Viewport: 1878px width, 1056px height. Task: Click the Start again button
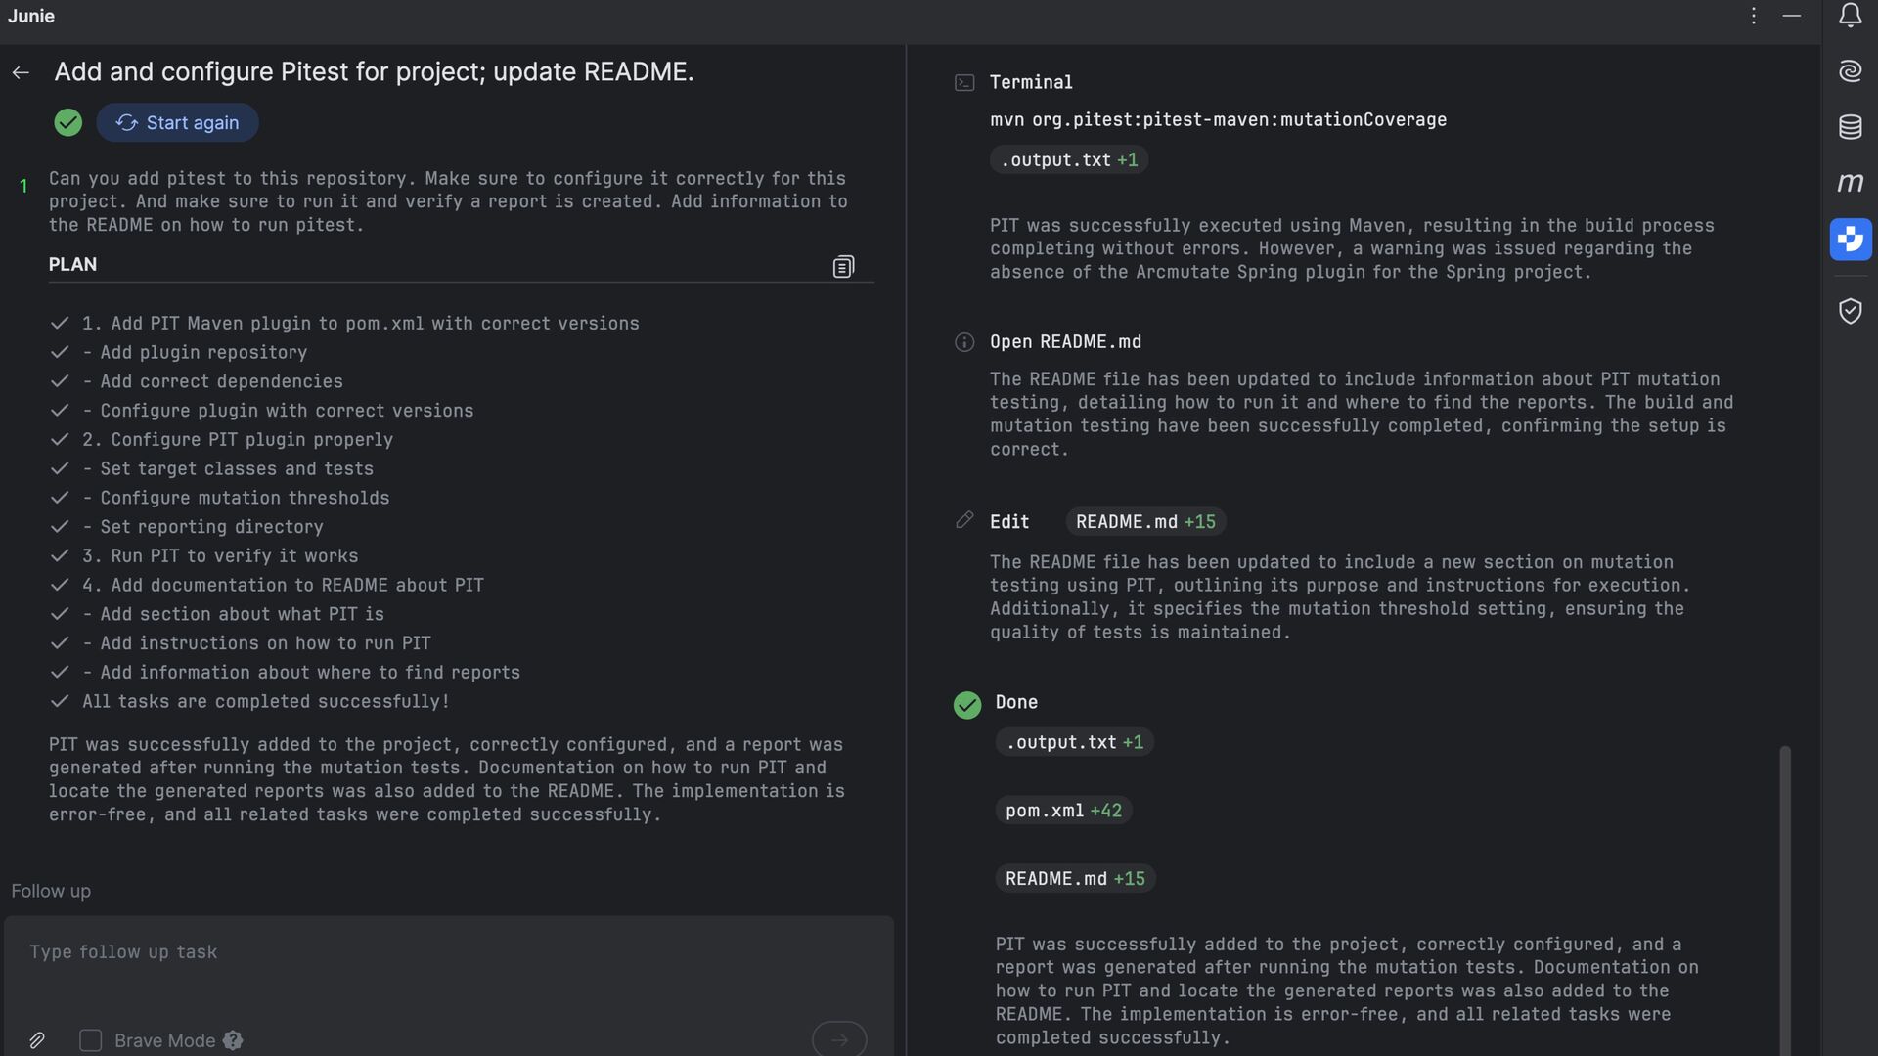click(x=177, y=123)
